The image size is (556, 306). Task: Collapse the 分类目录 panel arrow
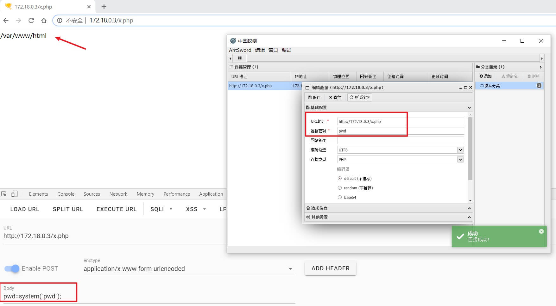pyautogui.click(x=540, y=67)
